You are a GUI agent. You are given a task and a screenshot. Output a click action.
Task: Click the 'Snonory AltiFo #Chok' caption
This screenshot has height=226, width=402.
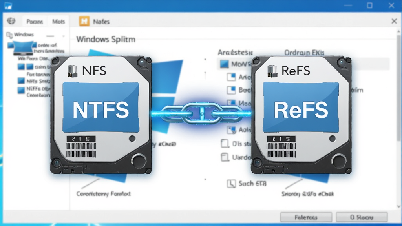click(307, 194)
